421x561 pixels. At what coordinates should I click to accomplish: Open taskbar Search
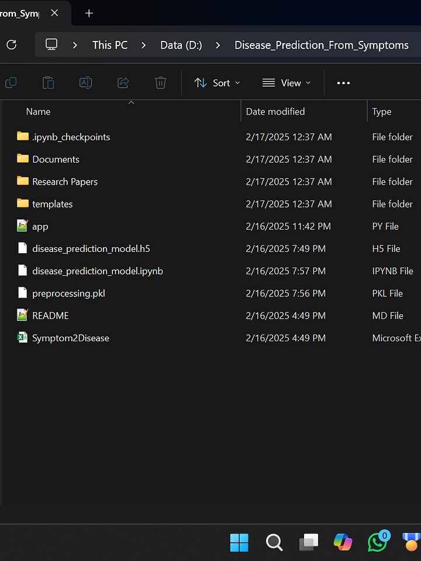[274, 542]
